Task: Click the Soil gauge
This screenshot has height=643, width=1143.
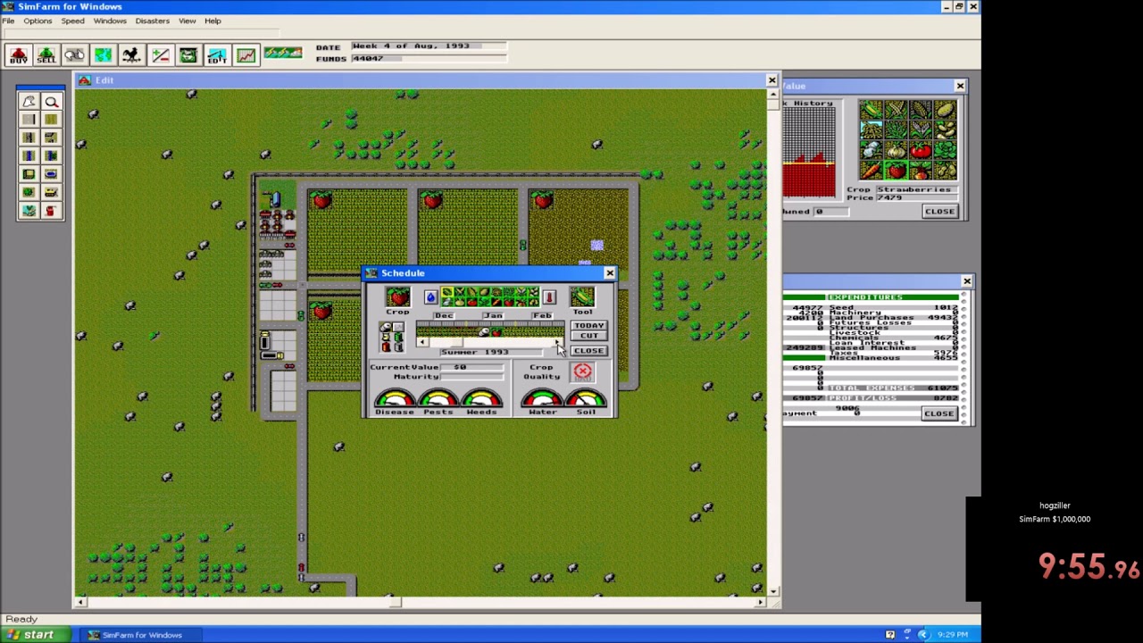Action: pyautogui.click(x=586, y=398)
